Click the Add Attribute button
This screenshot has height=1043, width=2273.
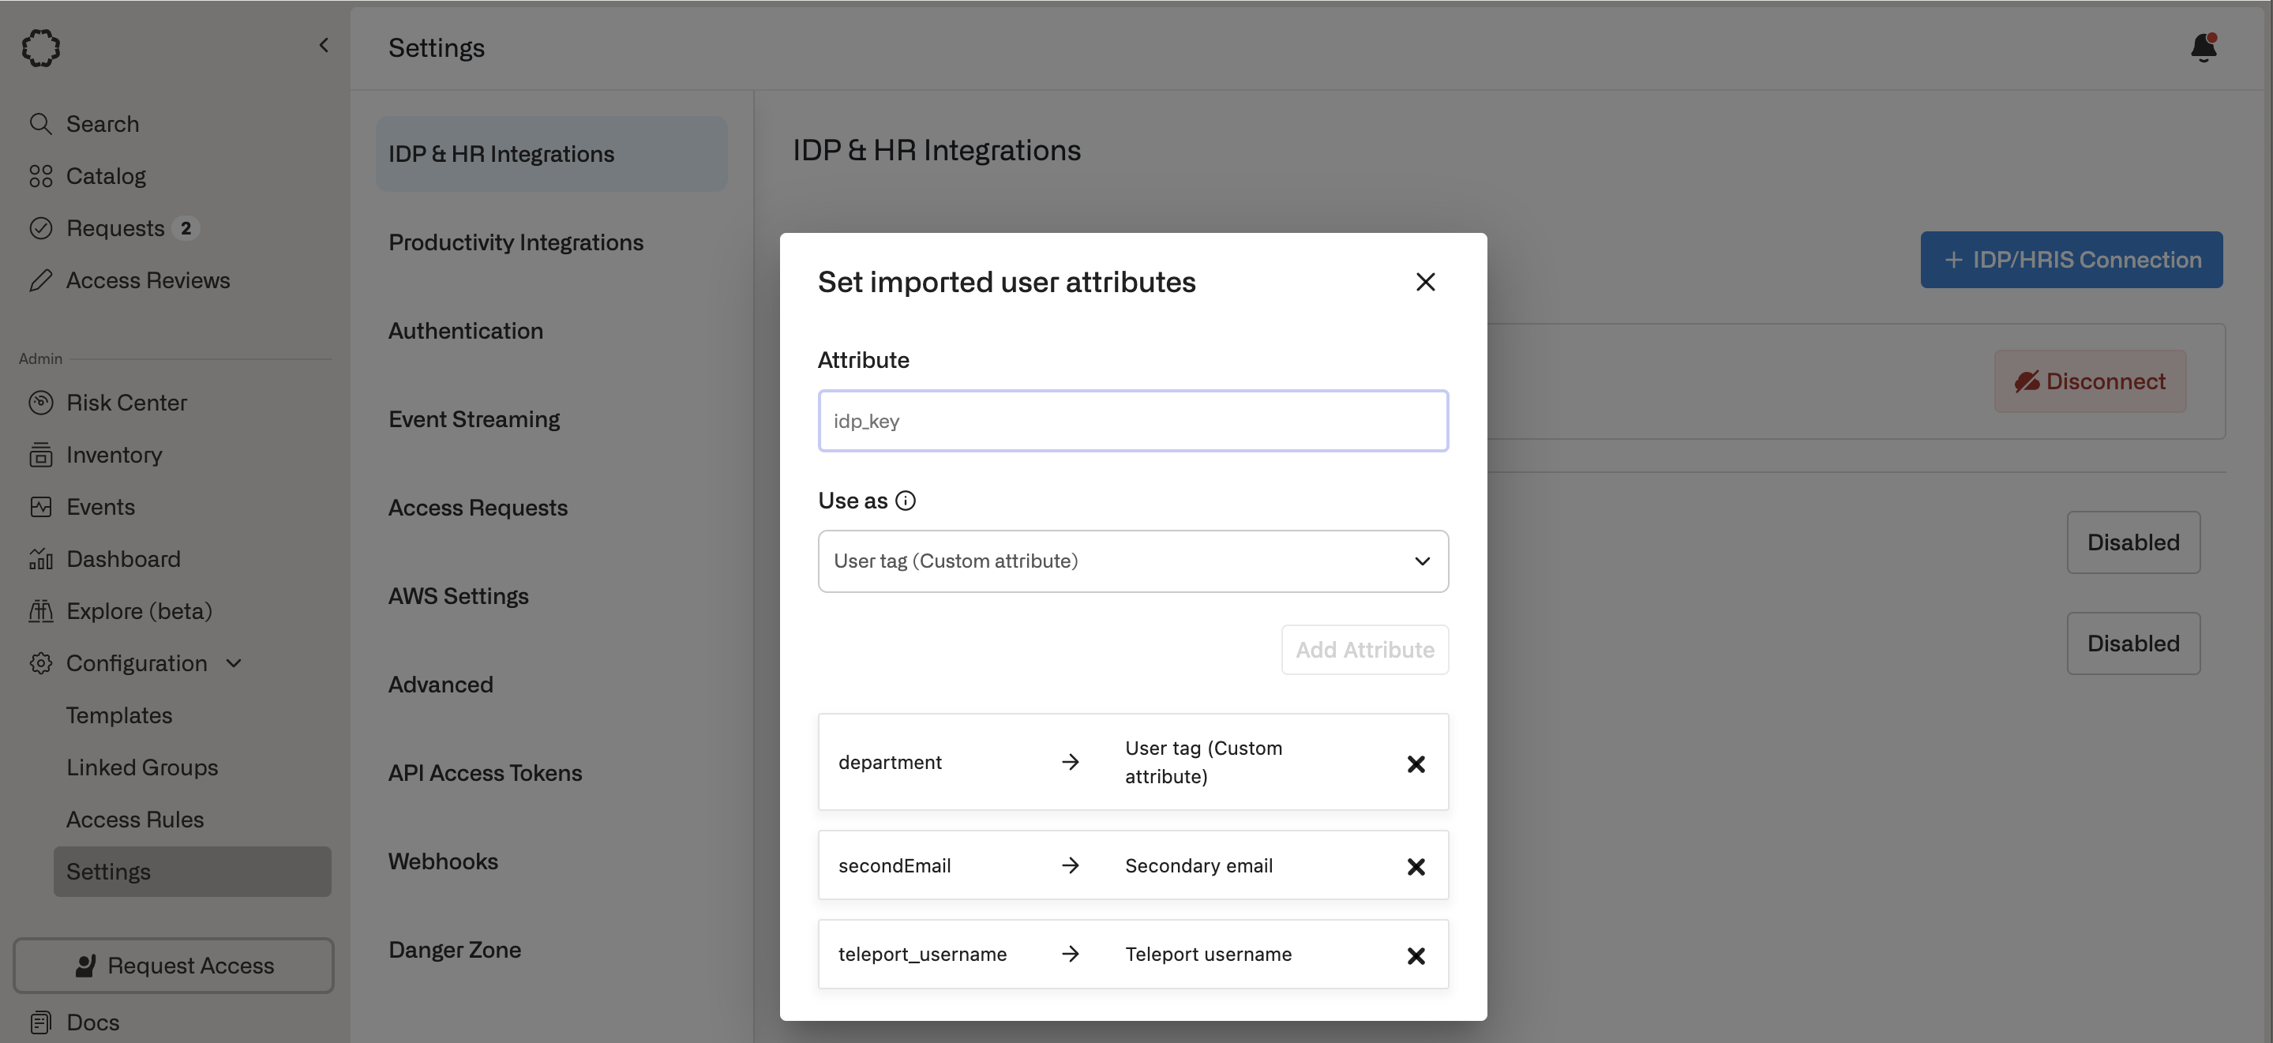[1364, 650]
